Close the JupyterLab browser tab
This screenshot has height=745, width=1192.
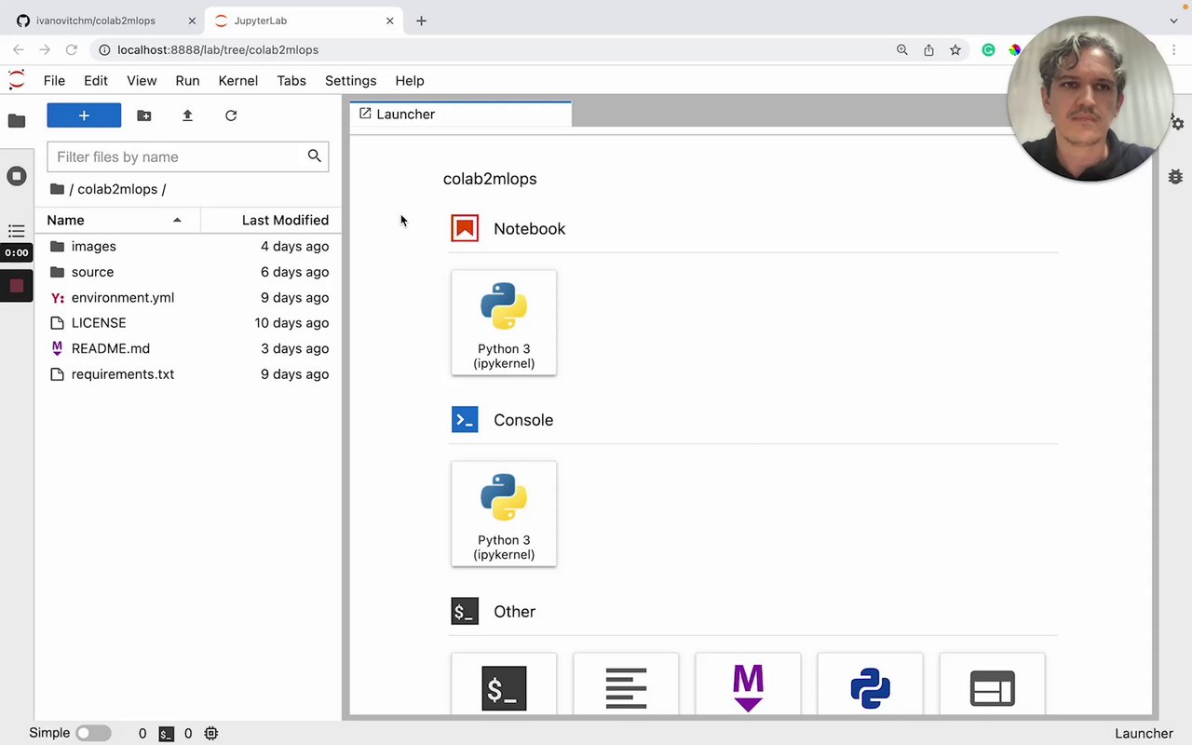click(390, 20)
